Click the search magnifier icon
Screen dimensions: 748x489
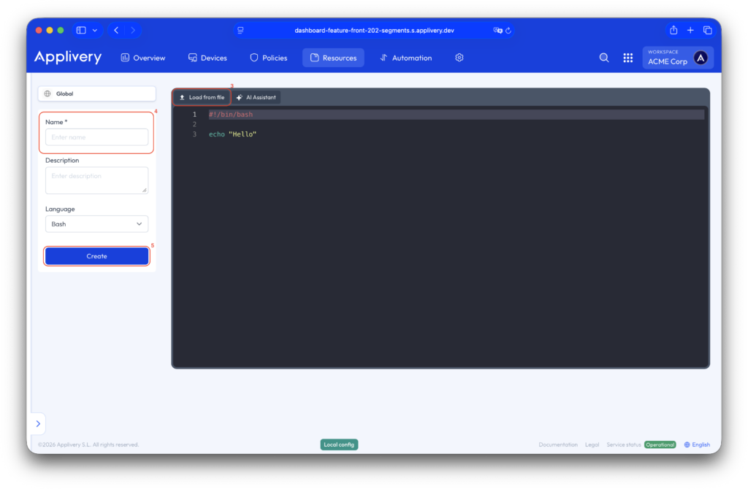603,57
